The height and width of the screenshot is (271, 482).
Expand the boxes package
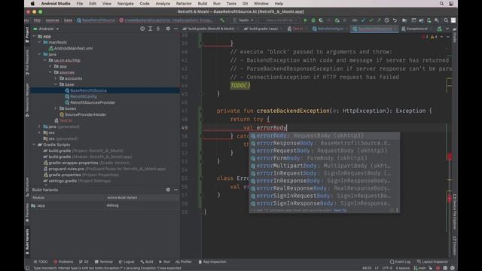click(x=56, y=108)
